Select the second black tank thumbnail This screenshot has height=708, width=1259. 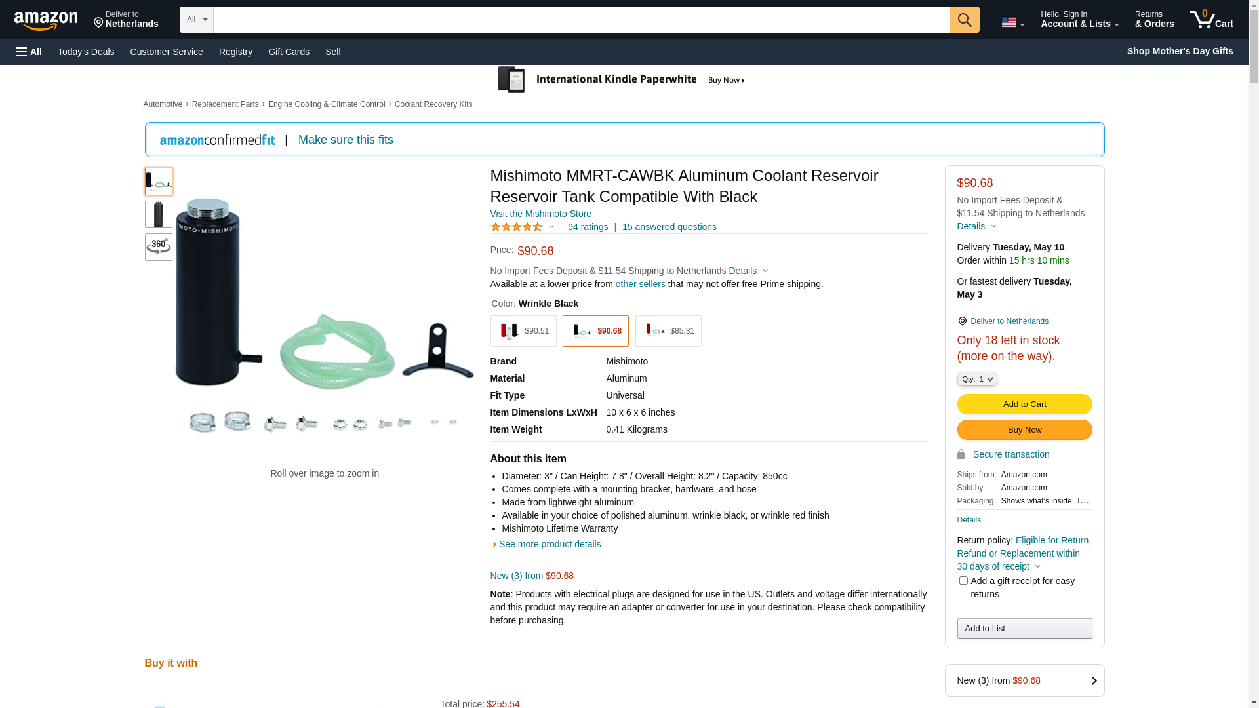[x=159, y=214]
